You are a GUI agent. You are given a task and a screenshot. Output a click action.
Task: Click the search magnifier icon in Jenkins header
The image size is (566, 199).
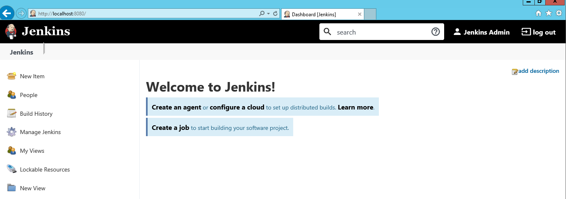coord(328,32)
